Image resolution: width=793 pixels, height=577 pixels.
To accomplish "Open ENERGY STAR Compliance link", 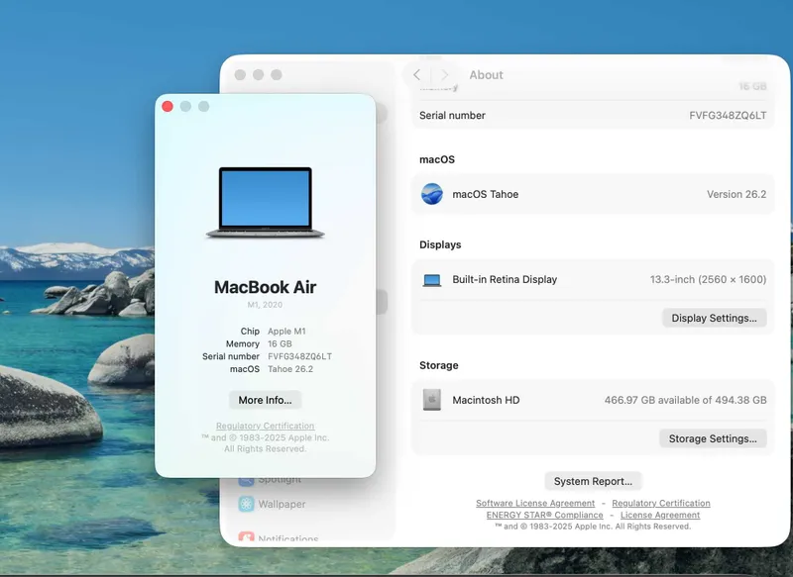I will coord(544,515).
